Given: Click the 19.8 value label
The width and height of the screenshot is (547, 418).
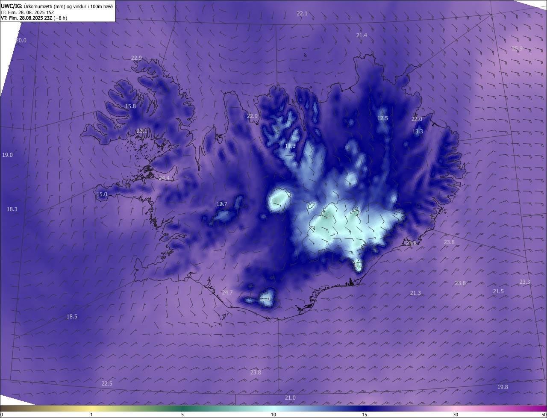Looking at the screenshot, I should click(503, 387).
